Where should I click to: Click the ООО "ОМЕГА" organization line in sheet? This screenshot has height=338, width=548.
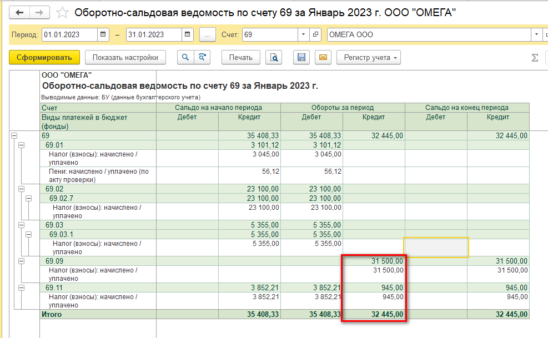pos(67,75)
